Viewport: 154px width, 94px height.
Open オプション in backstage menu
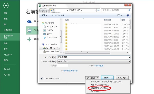point(7,75)
